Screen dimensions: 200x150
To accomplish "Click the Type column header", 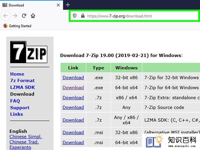I will (98, 68).
